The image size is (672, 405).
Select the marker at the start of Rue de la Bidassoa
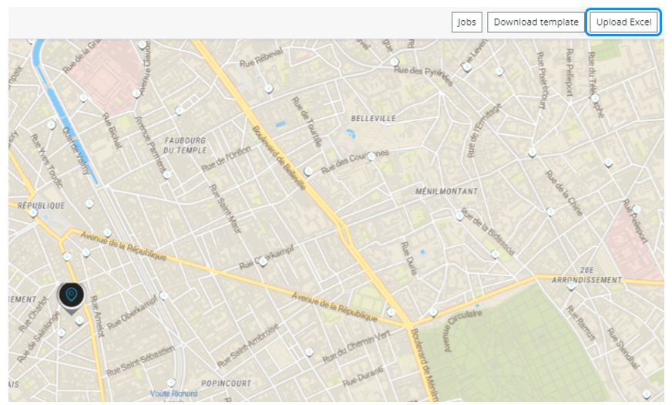(459, 216)
